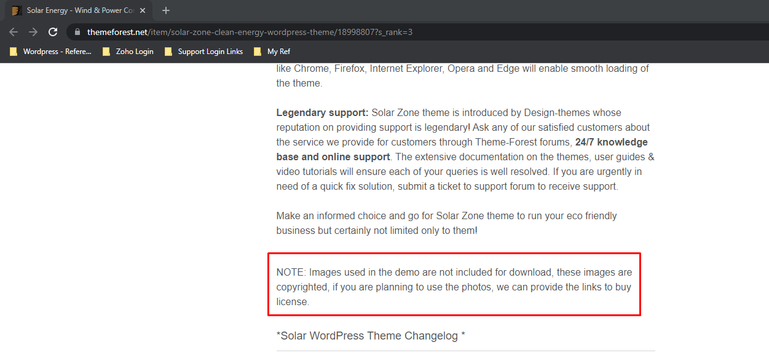Open the My Ref bookmark folder

click(x=272, y=52)
